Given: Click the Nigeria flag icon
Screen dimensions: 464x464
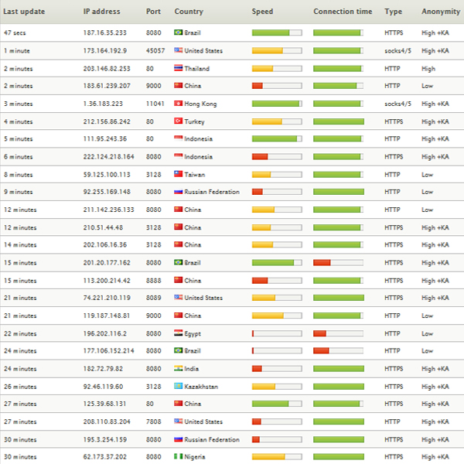Looking at the screenshot, I should point(179,457).
